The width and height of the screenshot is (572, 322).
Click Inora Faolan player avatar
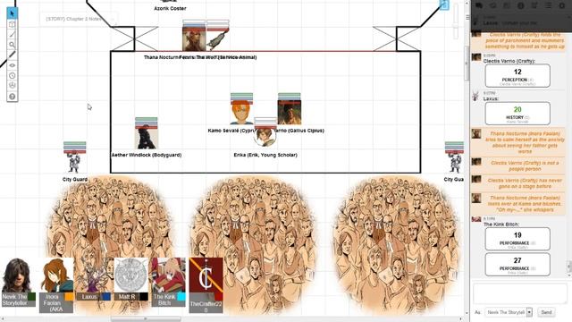tap(56, 275)
